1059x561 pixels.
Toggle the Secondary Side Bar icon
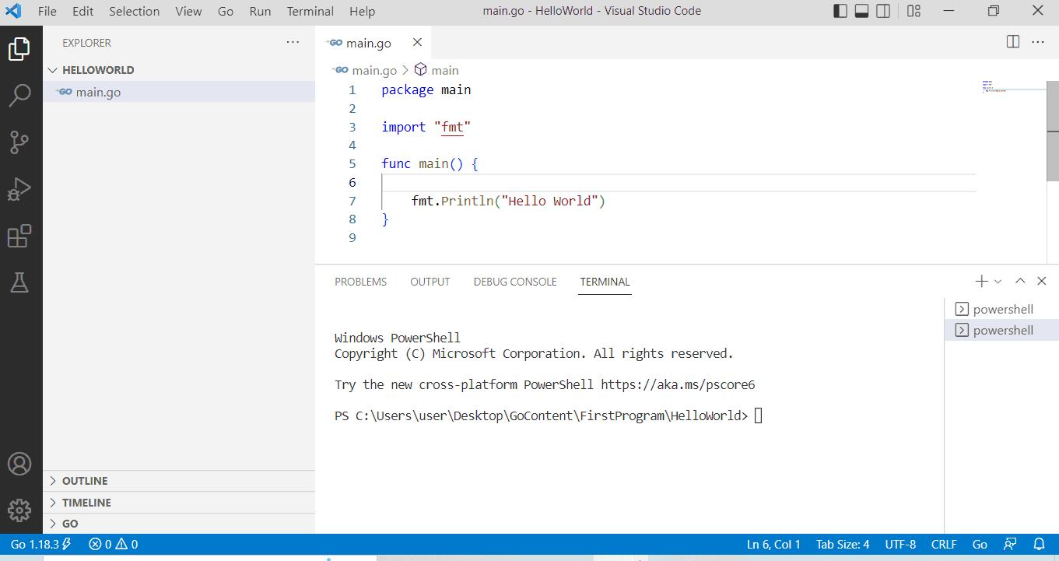883,11
